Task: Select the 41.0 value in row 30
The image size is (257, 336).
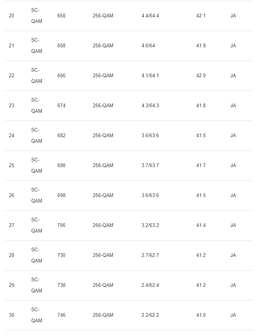Action: [x=201, y=315]
